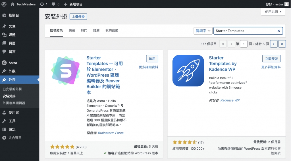Click Starter Templates purple S plugin logo
This screenshot has height=161, width=291.
click(x=66, y=71)
